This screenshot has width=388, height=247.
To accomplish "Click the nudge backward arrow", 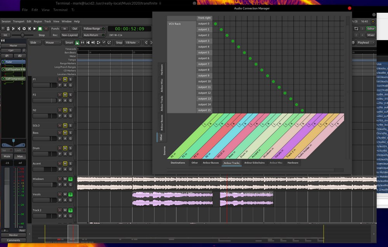I will (146, 43).
